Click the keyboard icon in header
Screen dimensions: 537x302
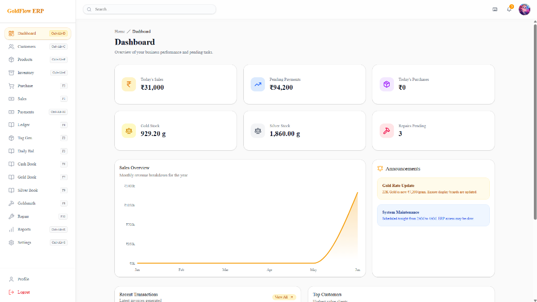[495, 9]
